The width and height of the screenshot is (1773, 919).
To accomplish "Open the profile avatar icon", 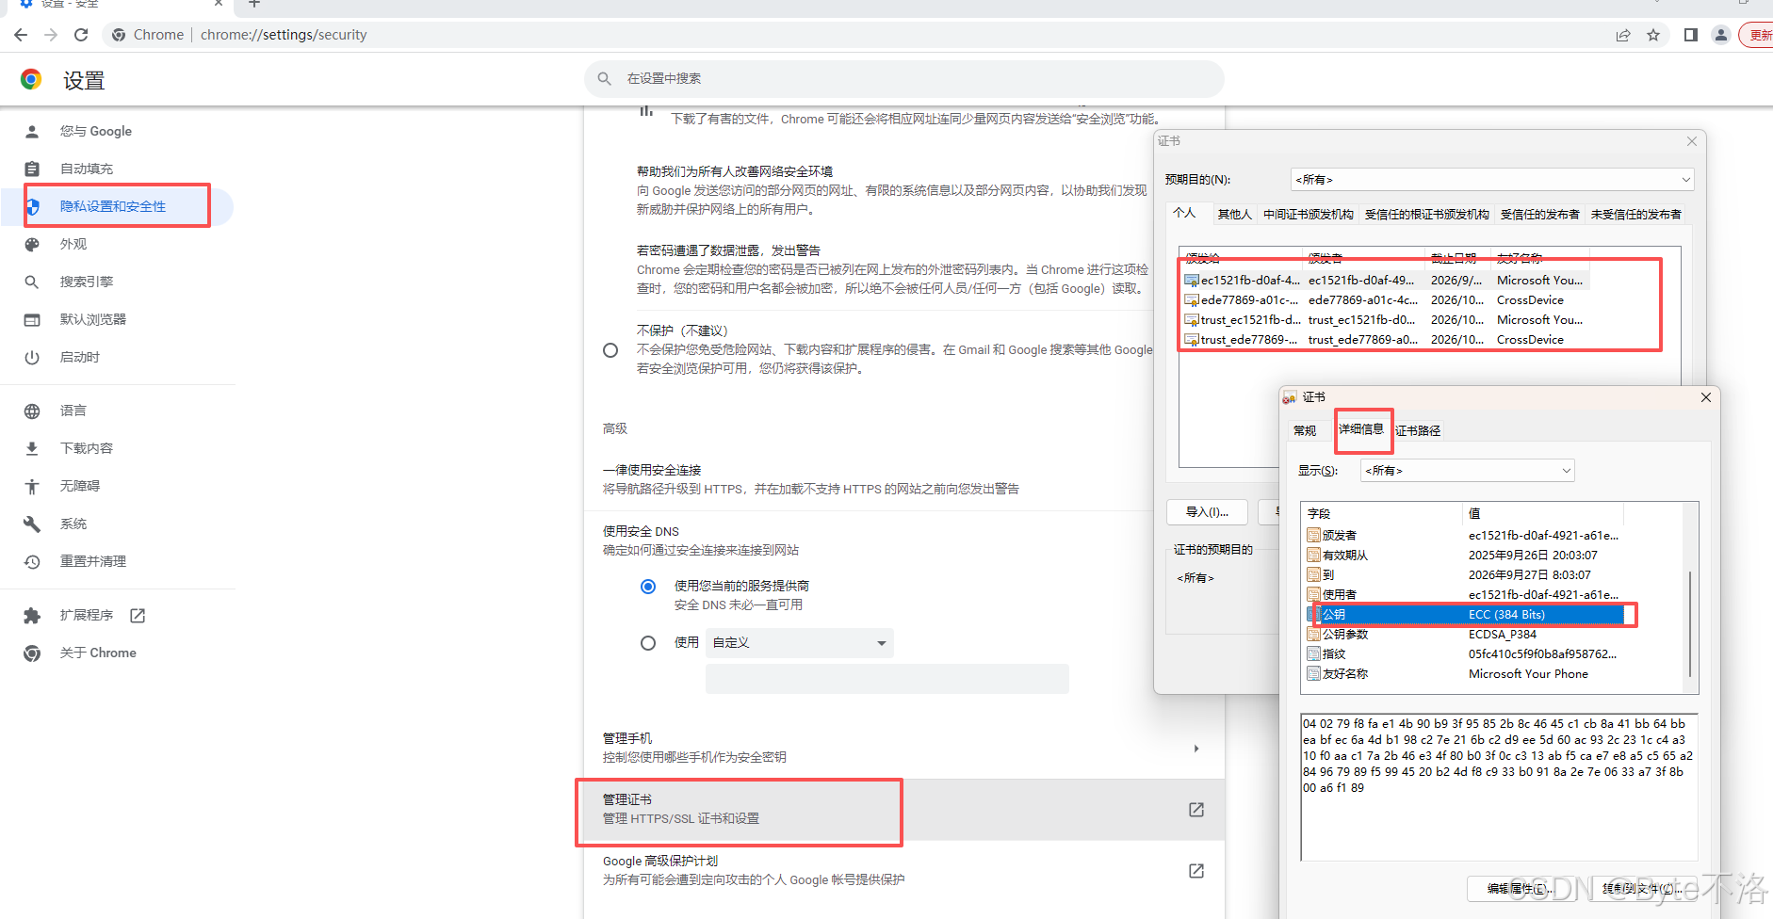I will [x=1721, y=35].
